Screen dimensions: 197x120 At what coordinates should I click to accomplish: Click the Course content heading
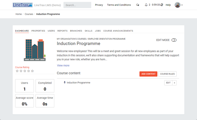(68, 73)
